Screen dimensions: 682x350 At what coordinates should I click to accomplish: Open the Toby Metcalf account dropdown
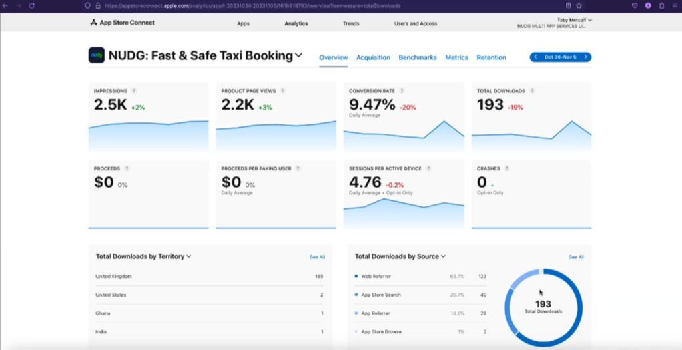click(x=574, y=20)
